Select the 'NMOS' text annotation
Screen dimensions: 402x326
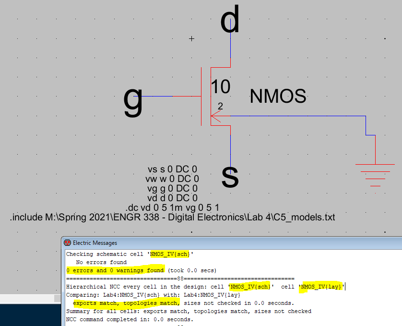tap(278, 97)
